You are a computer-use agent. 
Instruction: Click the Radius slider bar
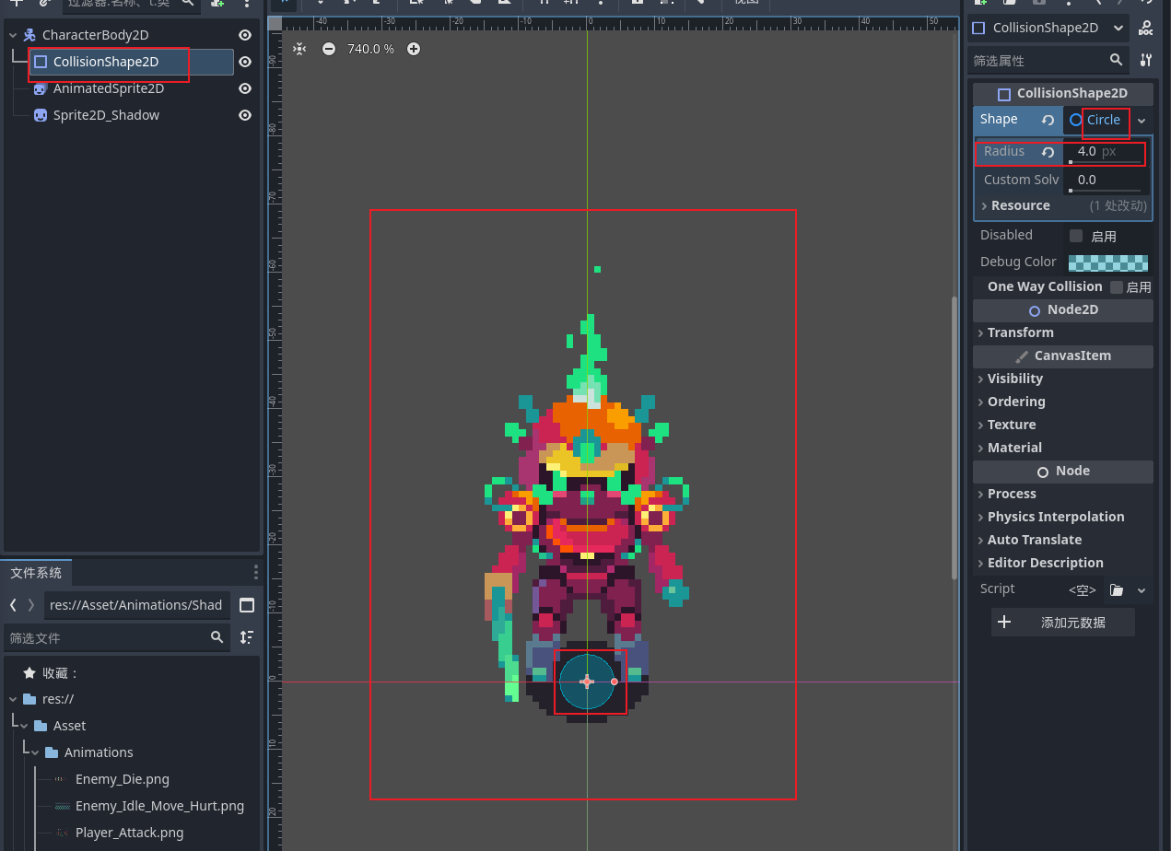pos(1105,162)
